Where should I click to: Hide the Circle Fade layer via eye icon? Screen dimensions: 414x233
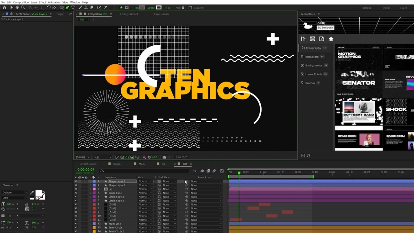76,193
